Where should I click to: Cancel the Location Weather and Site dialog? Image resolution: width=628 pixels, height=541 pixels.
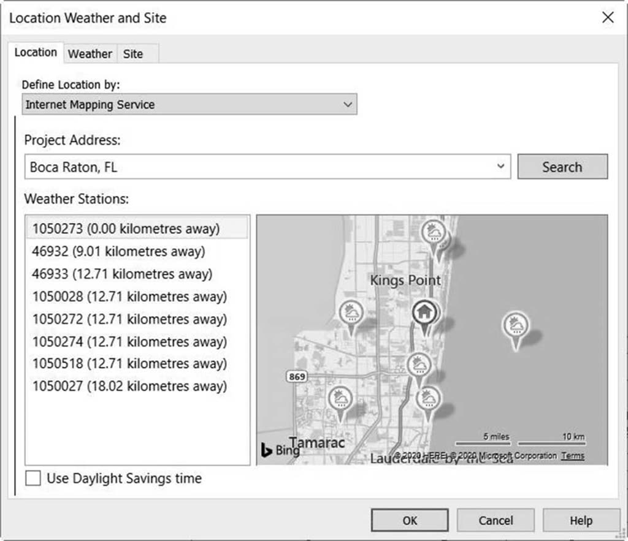pos(496,520)
